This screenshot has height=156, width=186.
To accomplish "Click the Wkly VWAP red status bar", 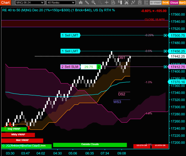I will [18, 135].
